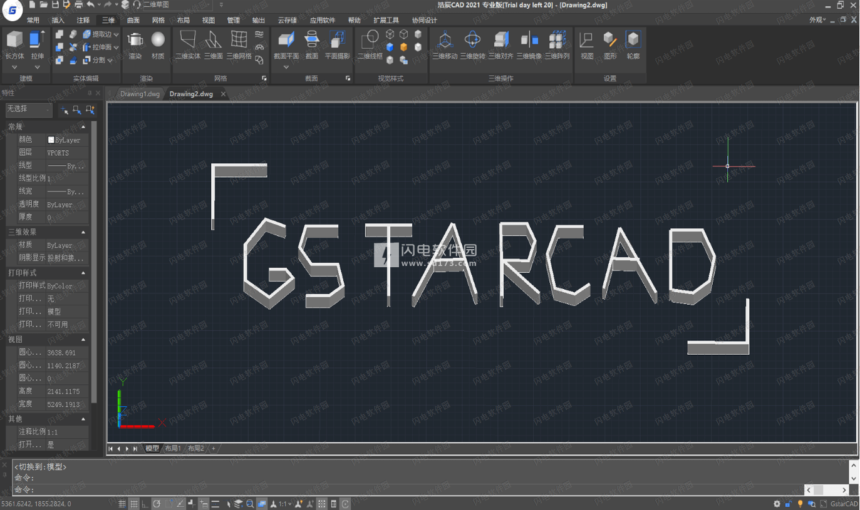
Task: Start the 三维旋转 3D rotate tool
Action: pyautogui.click(x=472, y=44)
